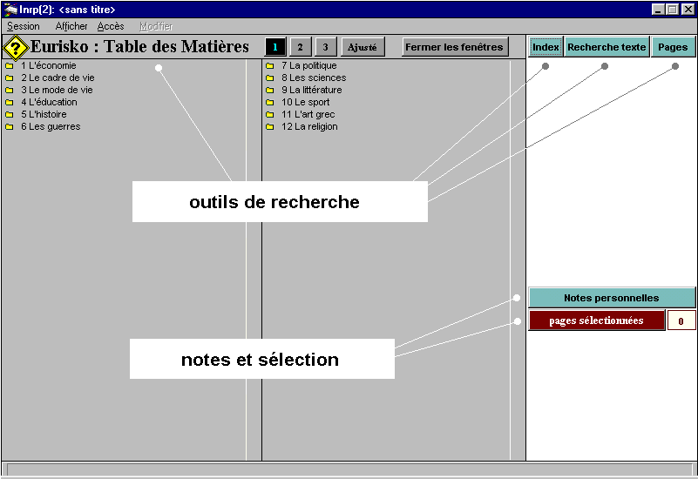
Task: Close the Inrp window
Action: tap(688, 10)
